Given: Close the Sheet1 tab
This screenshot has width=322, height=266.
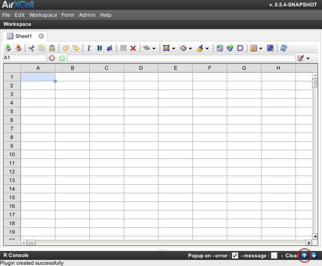Looking at the screenshot, I should (41, 36).
